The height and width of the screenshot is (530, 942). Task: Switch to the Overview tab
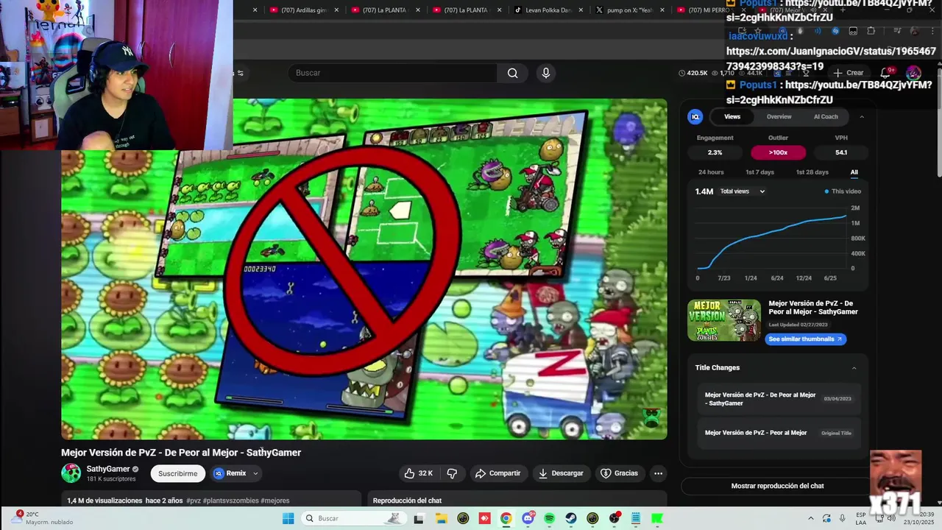coord(779,116)
